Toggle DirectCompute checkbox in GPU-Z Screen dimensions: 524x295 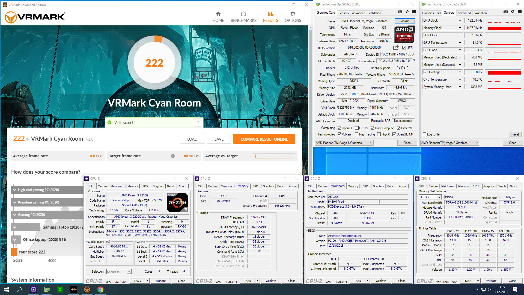[372, 128]
